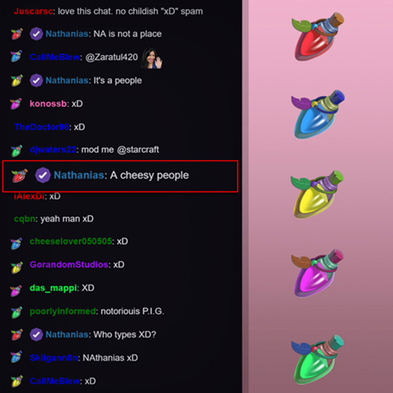Image resolution: width=393 pixels, height=393 pixels.
Task: Click the large blue potion badge
Action: point(318,114)
